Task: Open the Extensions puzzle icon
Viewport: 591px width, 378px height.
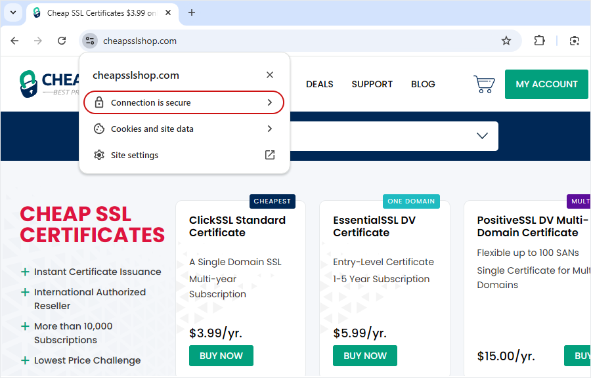Action: pyautogui.click(x=539, y=41)
